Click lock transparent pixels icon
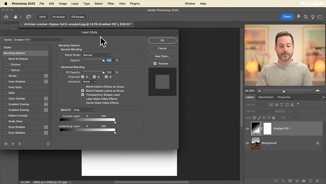This screenshot has width=326, height=184. [254, 118]
